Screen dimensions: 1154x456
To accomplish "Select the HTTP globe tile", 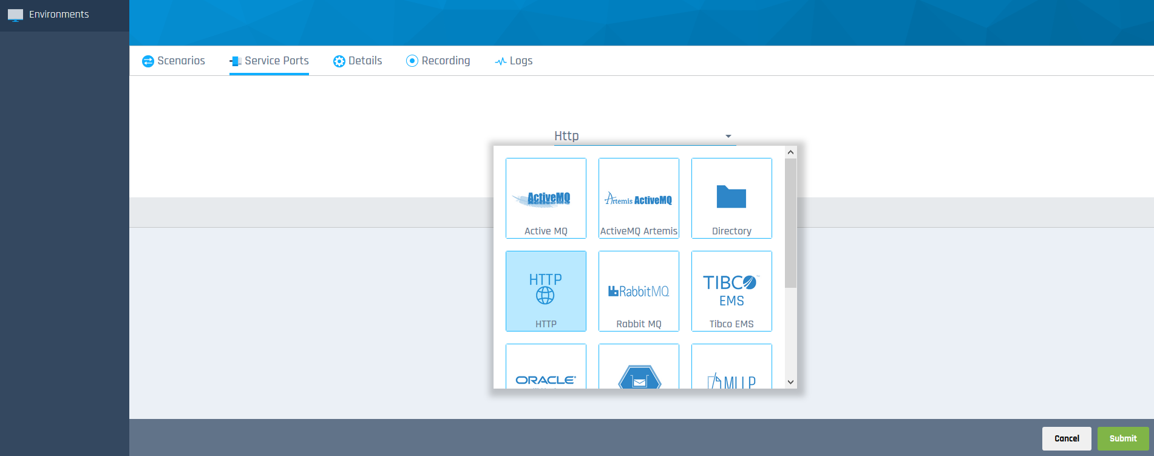I will 546,291.
